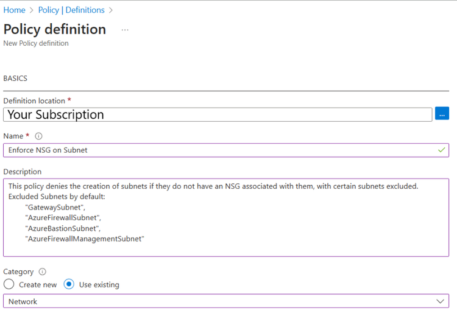Screen dimensions: 457x316
Task: Go to the Home breadcrumb
Action: (14, 10)
